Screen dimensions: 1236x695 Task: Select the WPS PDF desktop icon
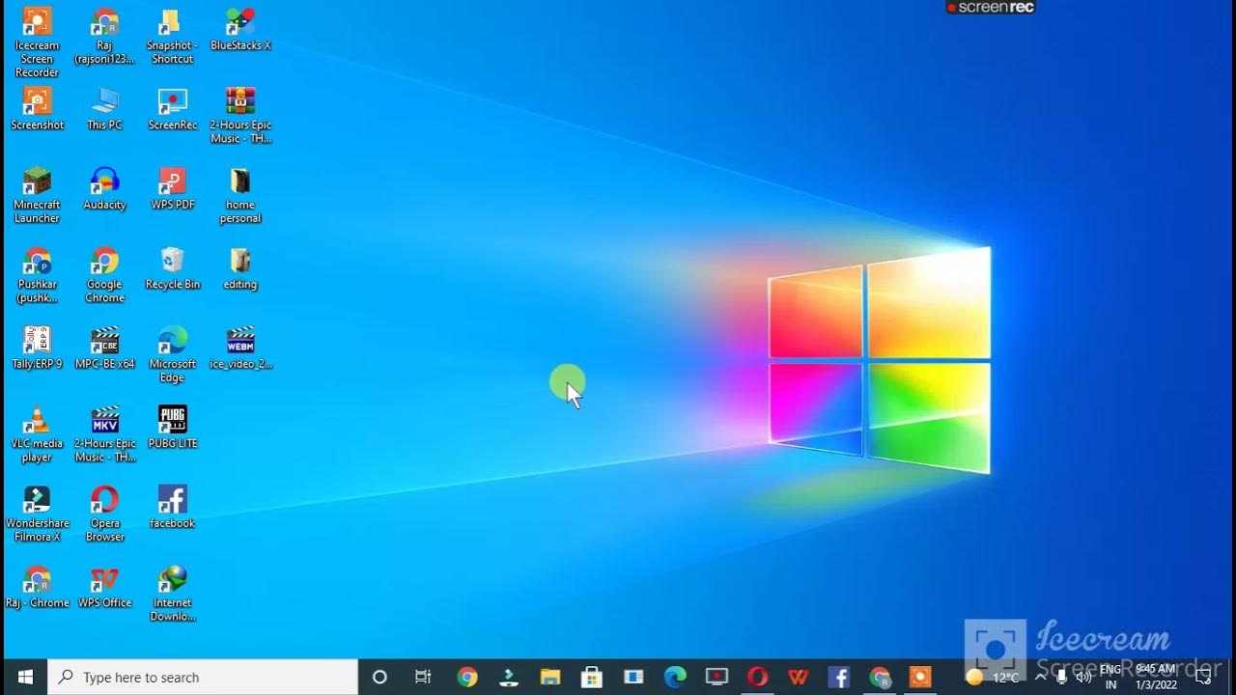pos(172,188)
